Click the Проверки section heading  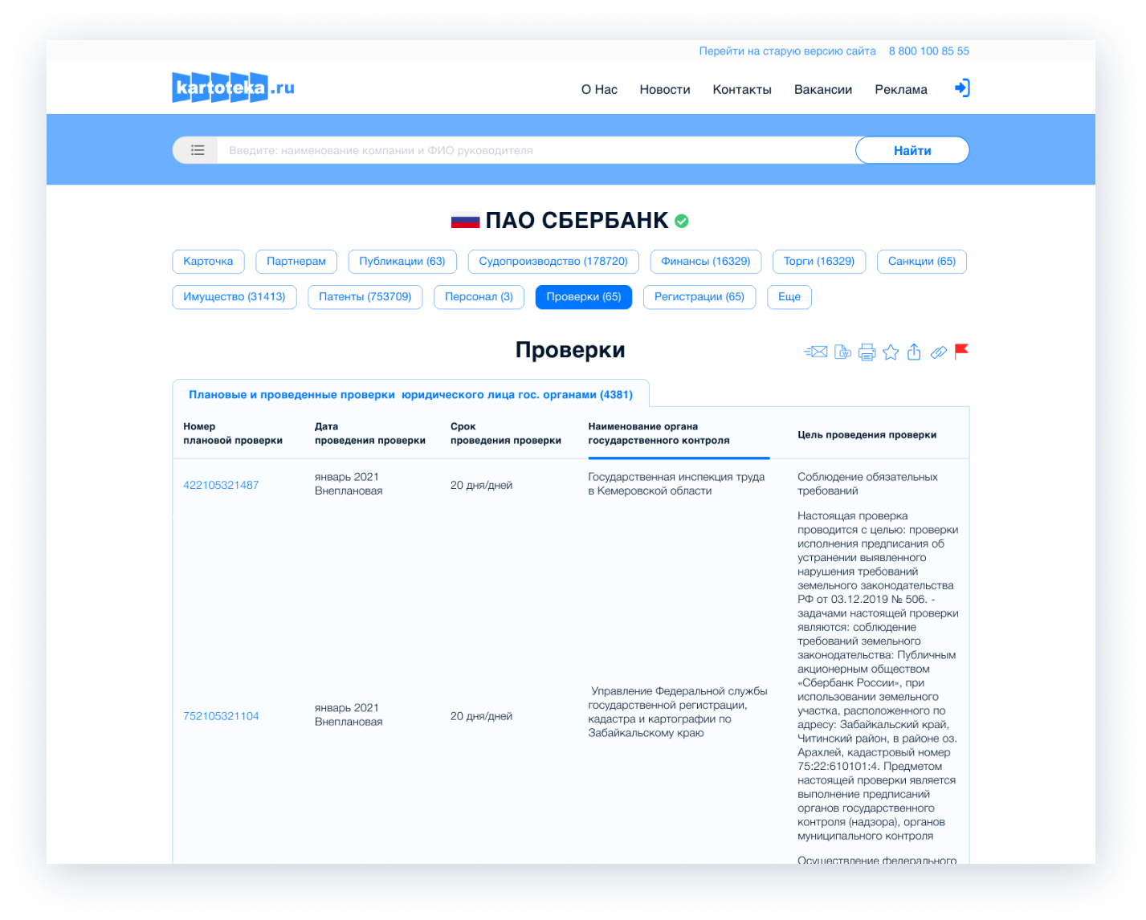click(570, 350)
